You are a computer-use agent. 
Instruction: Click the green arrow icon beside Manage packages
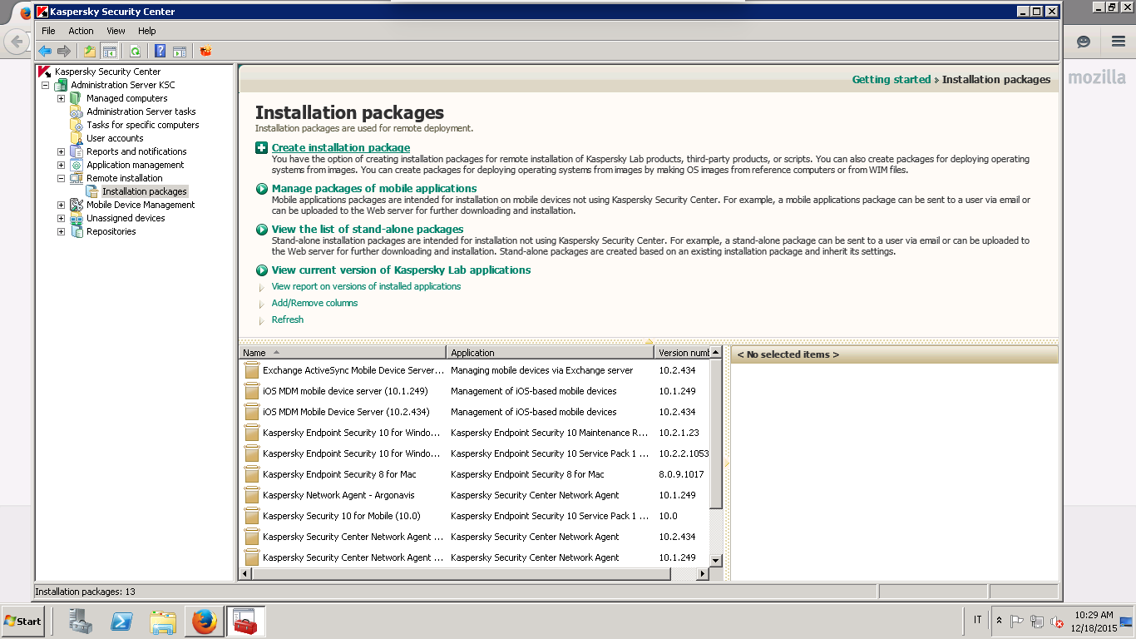point(262,189)
